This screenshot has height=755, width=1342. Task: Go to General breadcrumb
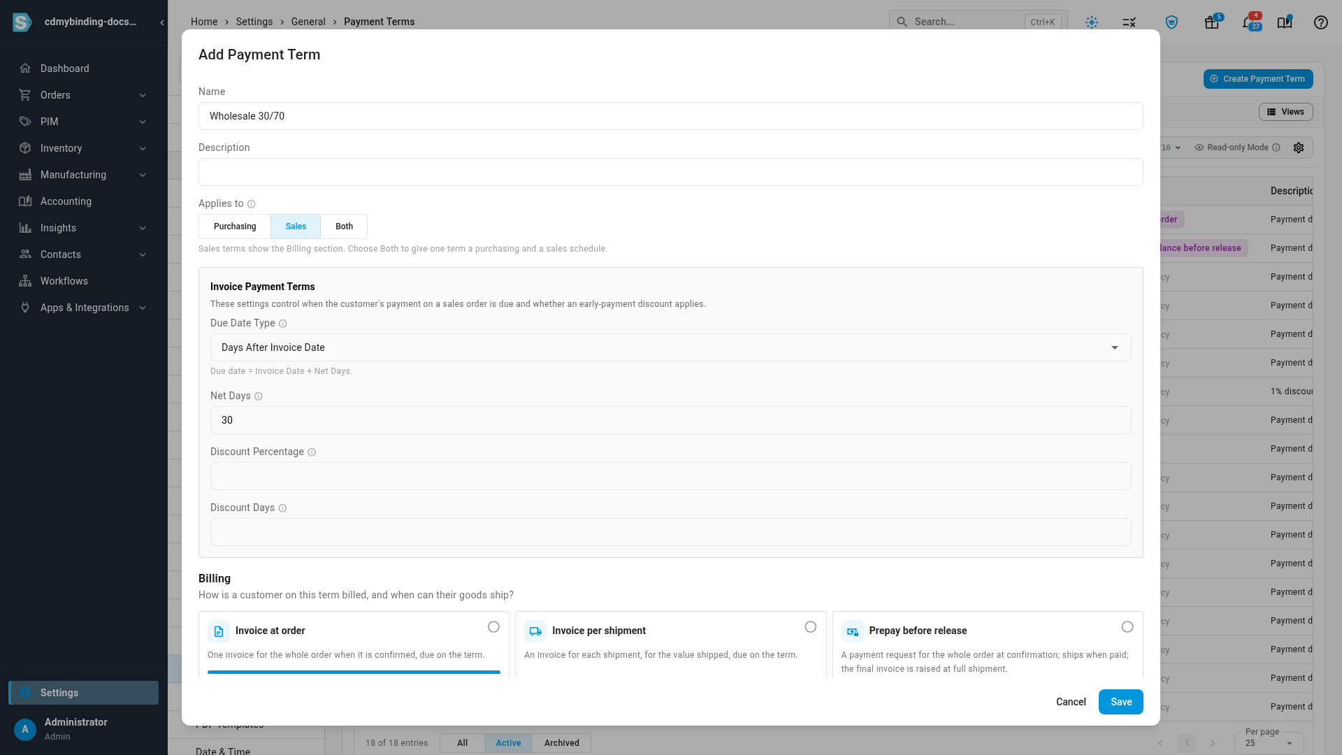click(x=308, y=22)
